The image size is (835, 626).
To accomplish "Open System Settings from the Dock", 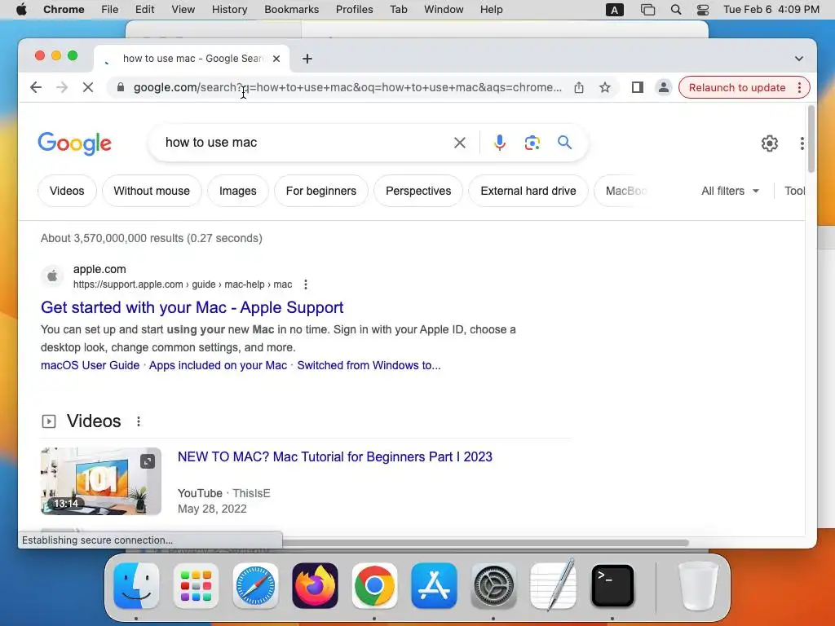I will (493, 585).
